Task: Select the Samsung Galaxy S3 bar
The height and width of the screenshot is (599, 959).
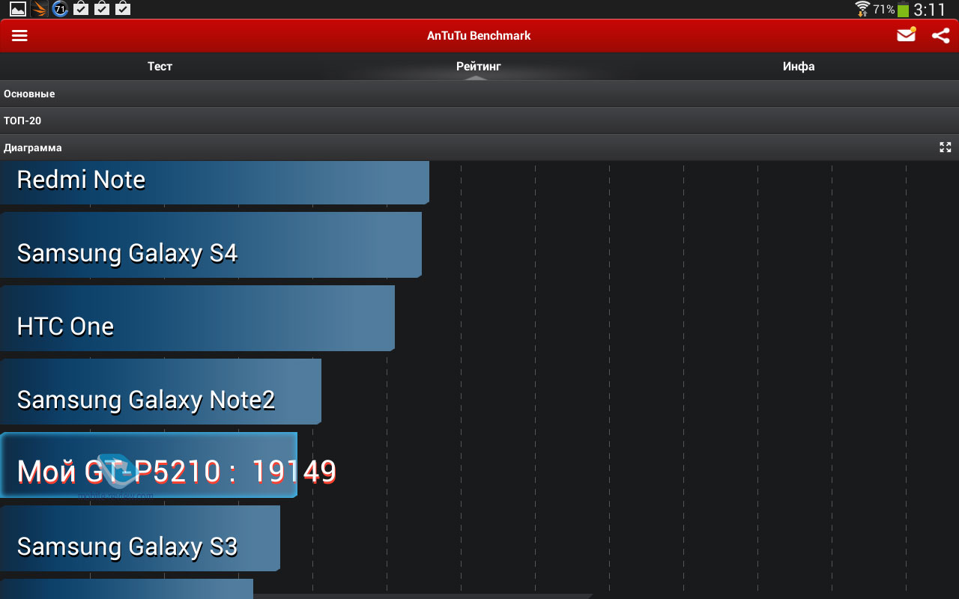Action: tap(140, 538)
